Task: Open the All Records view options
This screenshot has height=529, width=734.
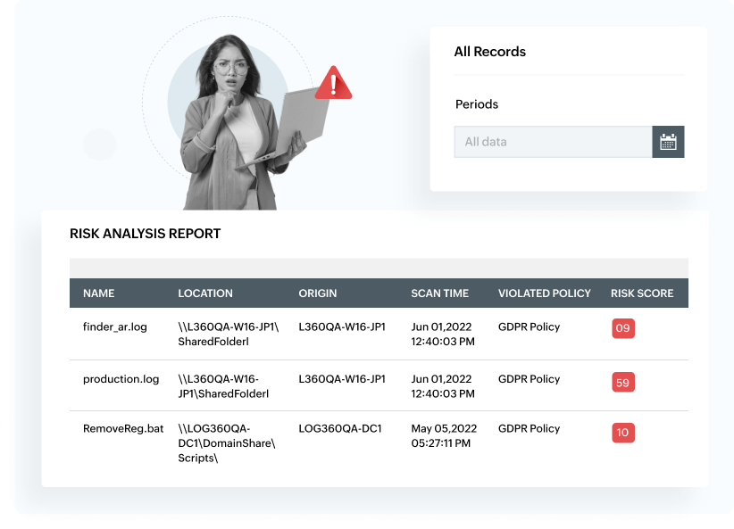Action: (x=489, y=51)
